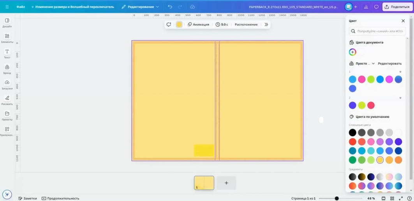Image resolution: width=414 pixels, height=201 pixels.
Task: Click the Редактировать link
Action: (390, 63)
